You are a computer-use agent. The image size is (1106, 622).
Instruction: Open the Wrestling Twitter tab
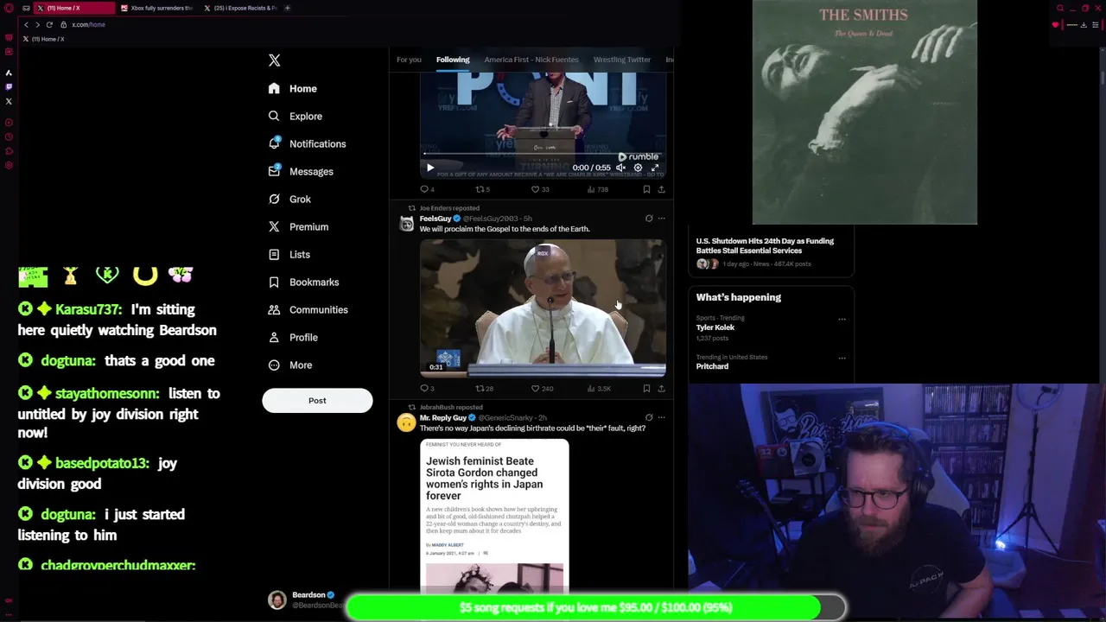pos(622,60)
